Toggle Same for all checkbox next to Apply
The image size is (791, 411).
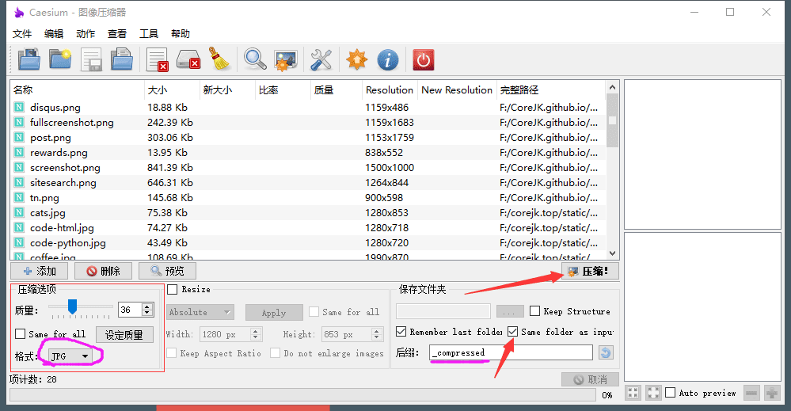[x=314, y=312]
